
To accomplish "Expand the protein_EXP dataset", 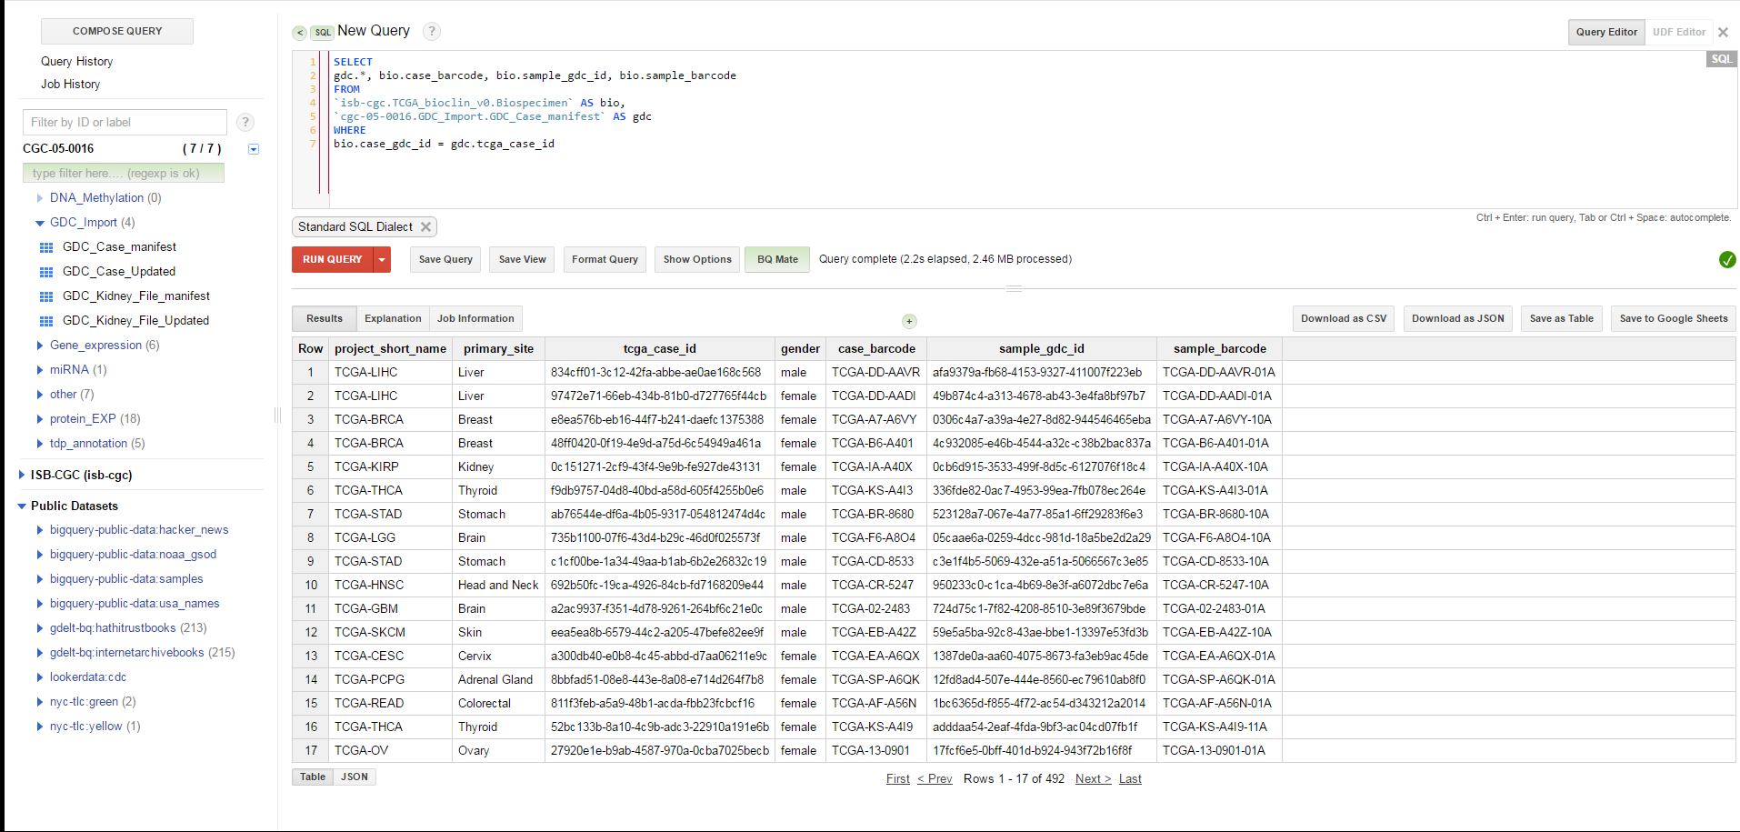I will click(x=39, y=419).
